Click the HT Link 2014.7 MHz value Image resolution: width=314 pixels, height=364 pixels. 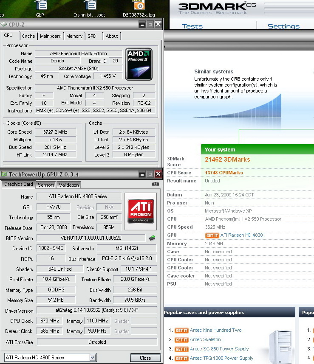click(55, 154)
